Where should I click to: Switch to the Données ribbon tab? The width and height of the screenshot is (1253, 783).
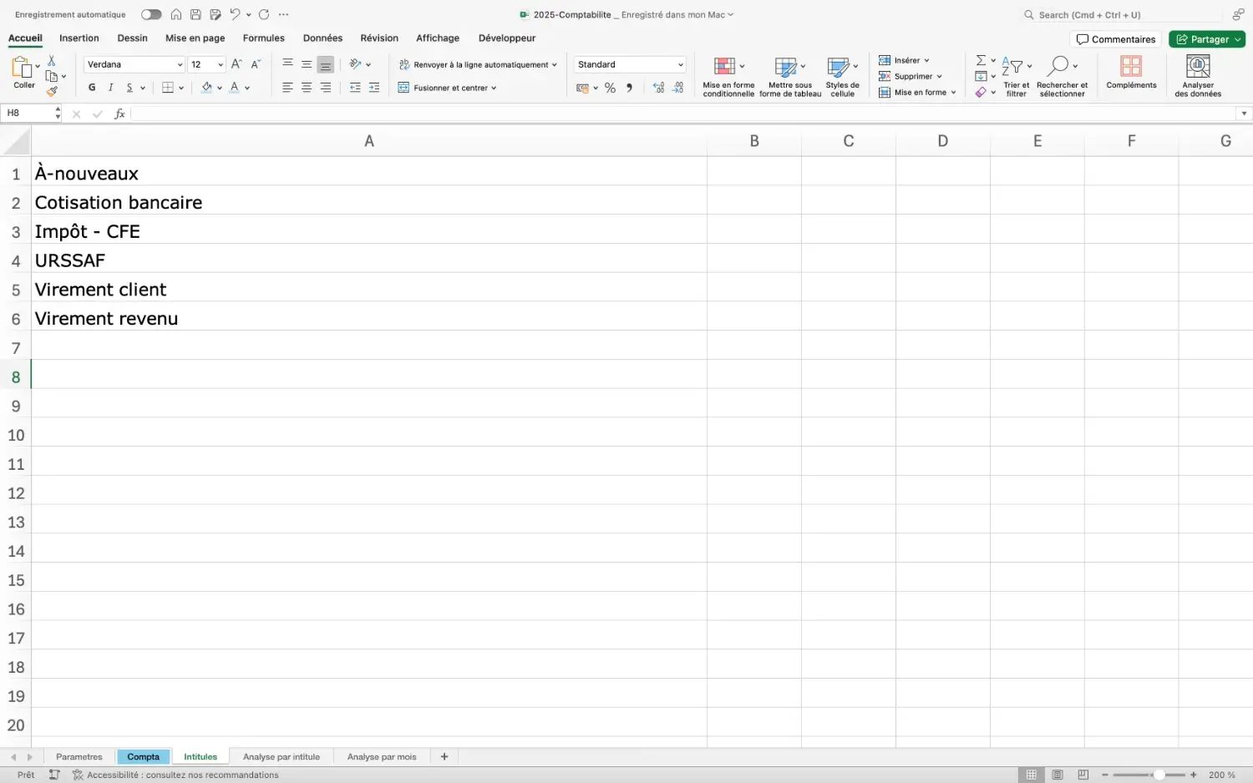322,38
